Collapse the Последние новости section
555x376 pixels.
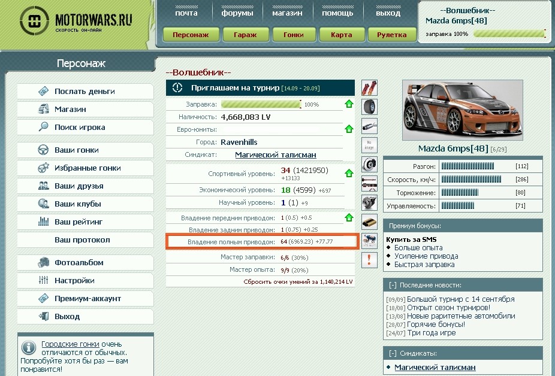393,285
